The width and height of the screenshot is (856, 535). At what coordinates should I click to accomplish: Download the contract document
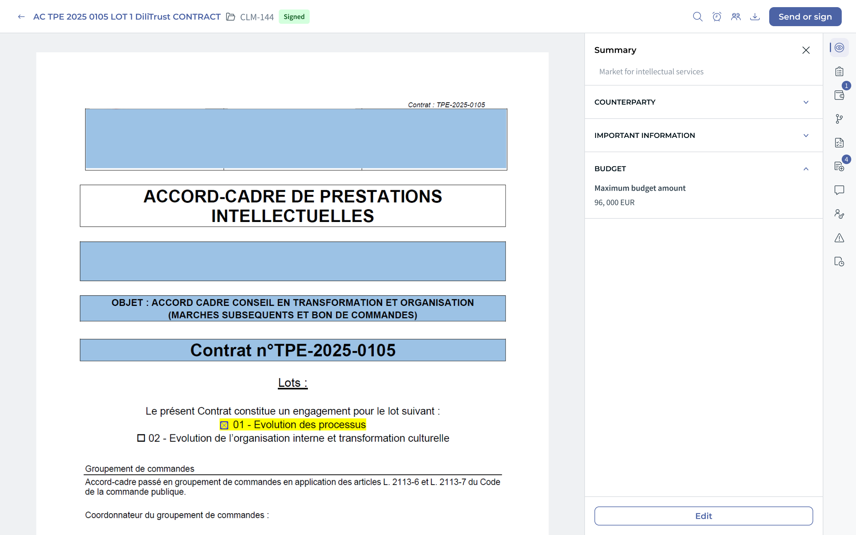pos(755,17)
